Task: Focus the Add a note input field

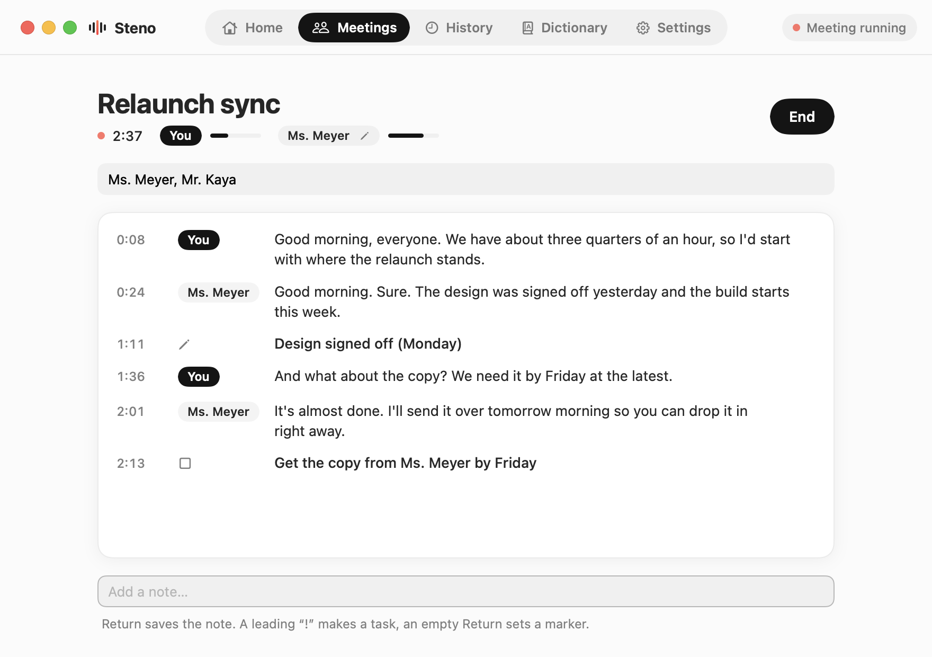Action: [x=466, y=591]
